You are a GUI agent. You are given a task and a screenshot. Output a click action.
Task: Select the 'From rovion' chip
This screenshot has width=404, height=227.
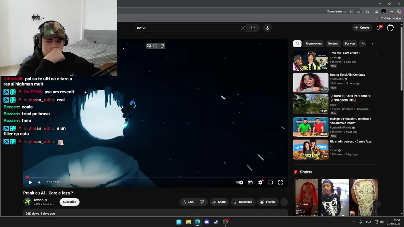[x=314, y=44]
